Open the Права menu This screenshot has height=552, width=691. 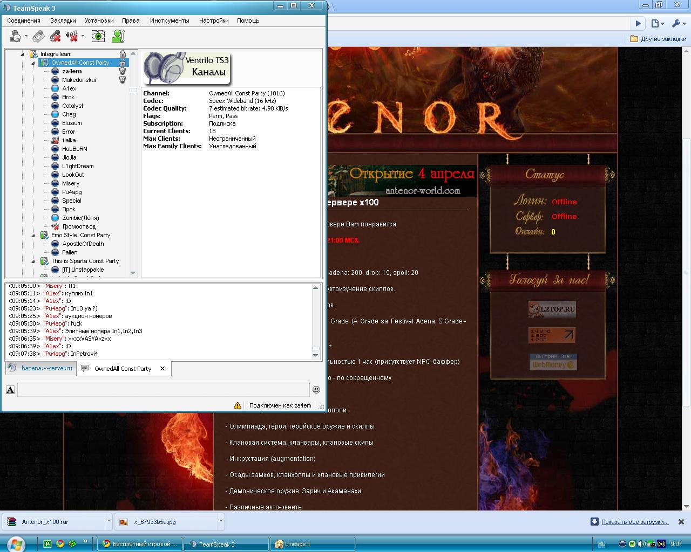tap(131, 20)
